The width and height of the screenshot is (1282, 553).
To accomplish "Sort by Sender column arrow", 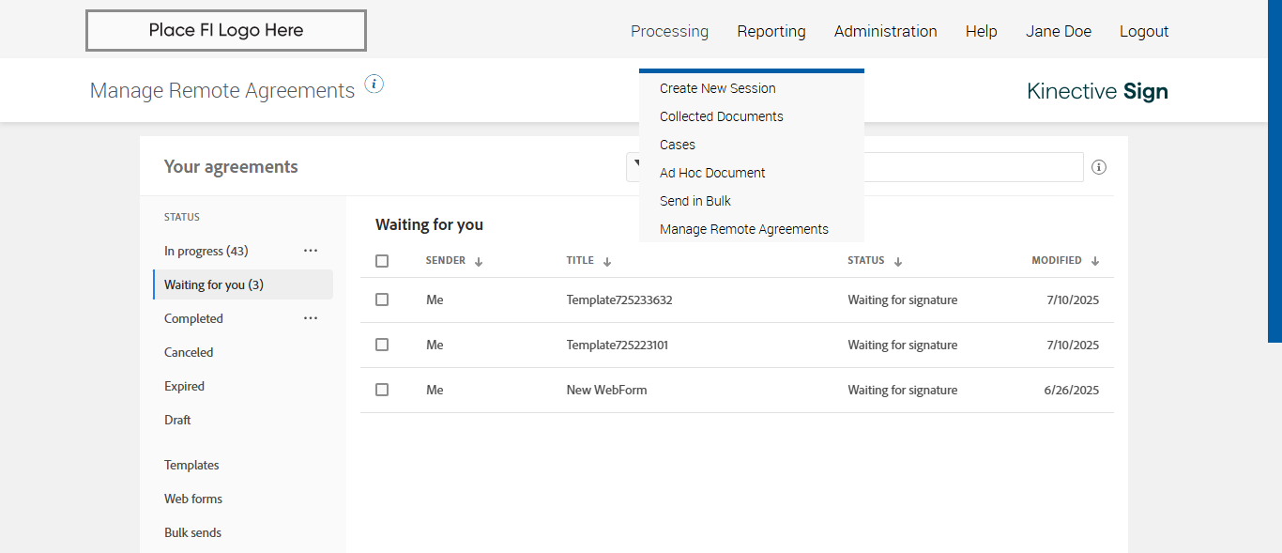I will click(x=479, y=262).
